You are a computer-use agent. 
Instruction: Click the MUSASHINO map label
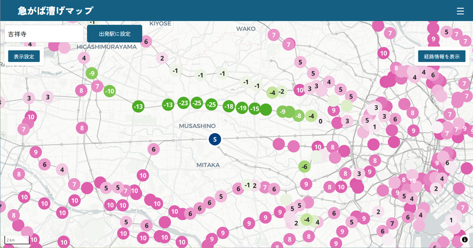pos(197,126)
